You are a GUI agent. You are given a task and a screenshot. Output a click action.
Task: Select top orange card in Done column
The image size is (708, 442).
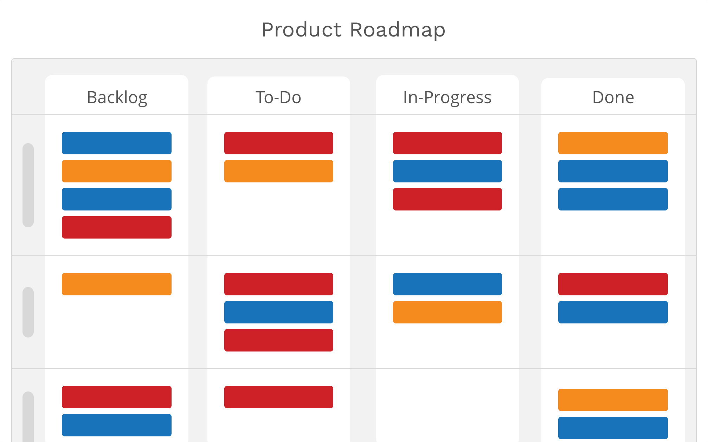(x=613, y=143)
